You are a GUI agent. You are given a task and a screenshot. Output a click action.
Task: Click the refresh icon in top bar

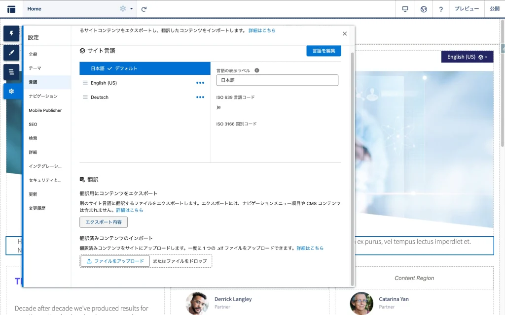(144, 9)
